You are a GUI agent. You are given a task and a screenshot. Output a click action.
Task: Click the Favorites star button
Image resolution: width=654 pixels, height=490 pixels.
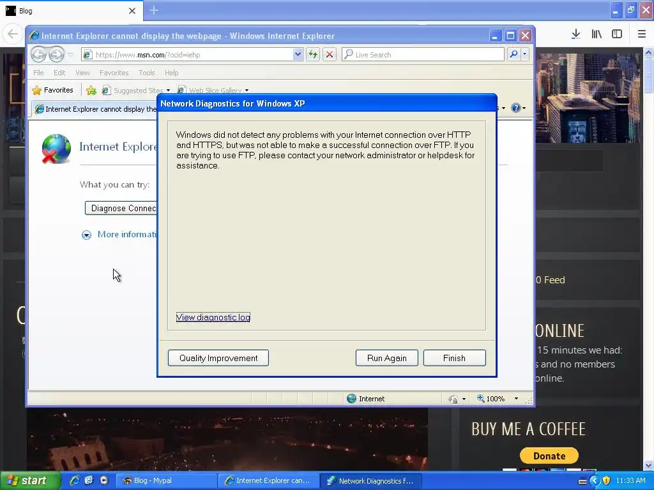(x=52, y=90)
